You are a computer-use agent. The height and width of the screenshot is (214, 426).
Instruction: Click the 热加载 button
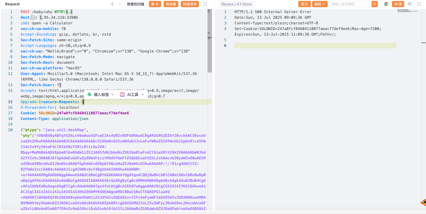(171, 4)
